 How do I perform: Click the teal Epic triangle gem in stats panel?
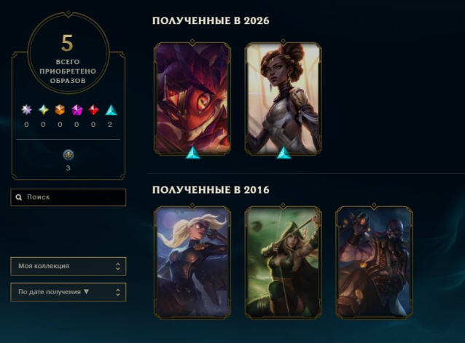pyautogui.click(x=111, y=110)
